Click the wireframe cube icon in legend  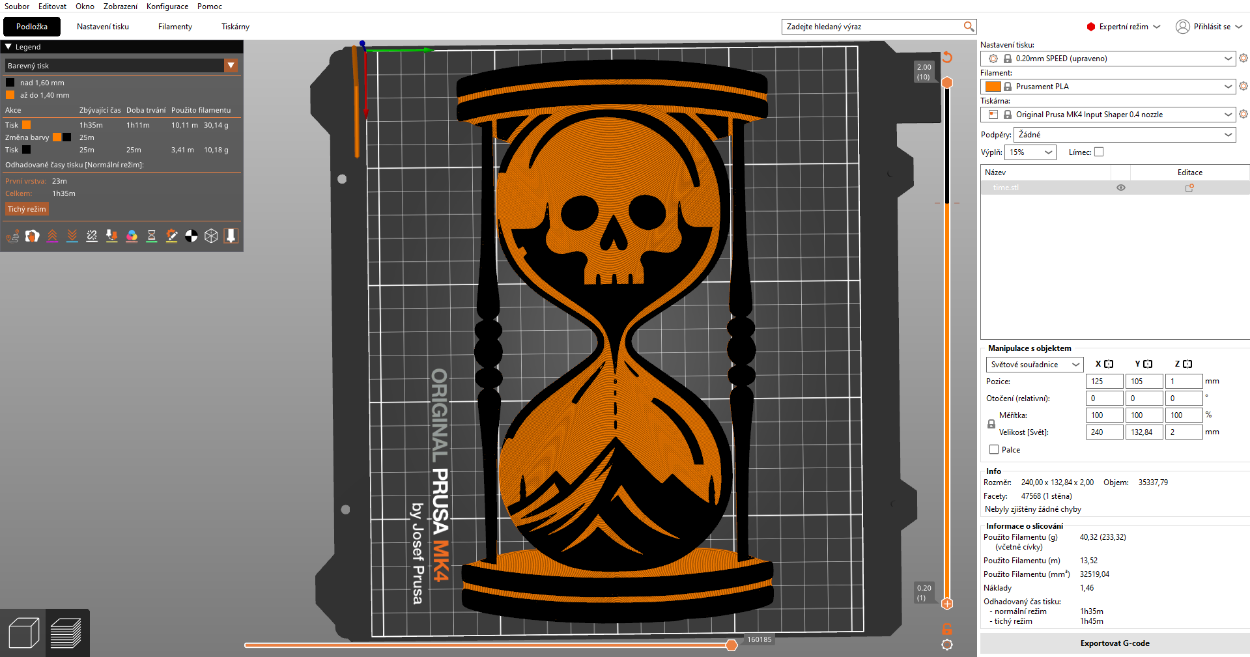tap(211, 236)
